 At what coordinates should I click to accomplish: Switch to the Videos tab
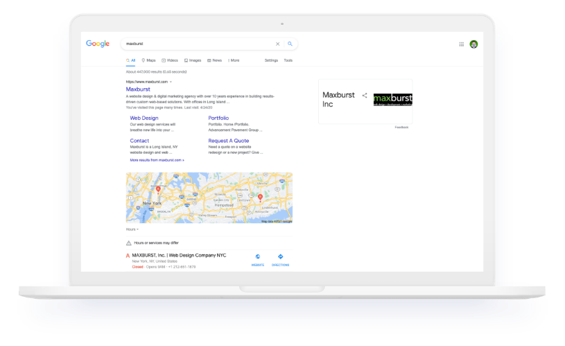click(x=170, y=60)
